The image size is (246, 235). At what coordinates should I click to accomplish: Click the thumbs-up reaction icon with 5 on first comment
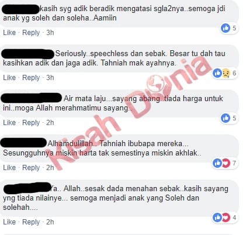click(x=226, y=28)
